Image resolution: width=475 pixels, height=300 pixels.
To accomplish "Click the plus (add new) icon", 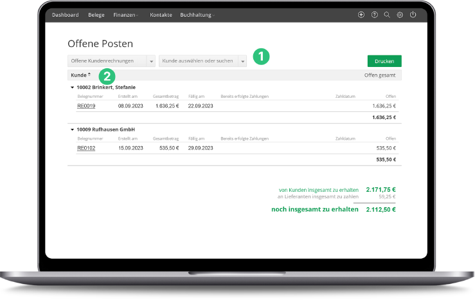I will tap(361, 15).
